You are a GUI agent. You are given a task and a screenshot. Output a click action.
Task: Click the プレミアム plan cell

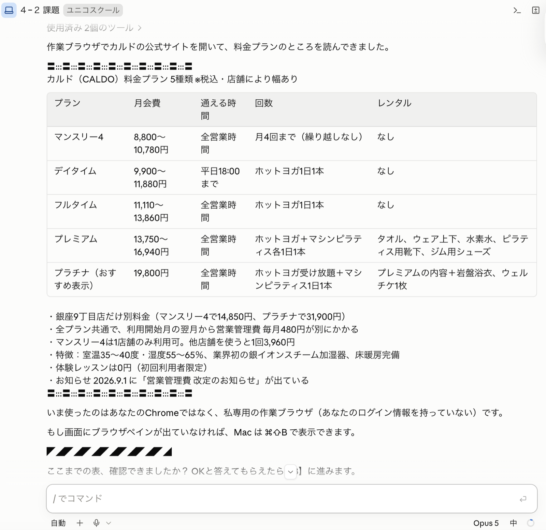point(76,239)
